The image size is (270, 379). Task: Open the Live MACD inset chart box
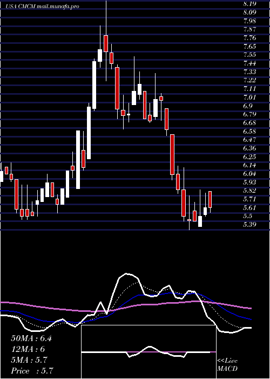point(148,352)
